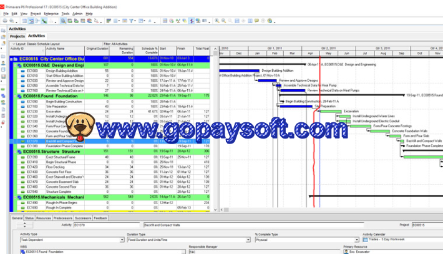This screenshot has width=443, height=254.
Task: Click the blue folder icon beside EC00515 project row
Action: (x=15, y=59)
